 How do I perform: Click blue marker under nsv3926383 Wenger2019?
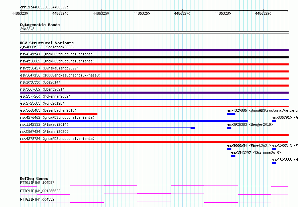[x=229, y=128]
